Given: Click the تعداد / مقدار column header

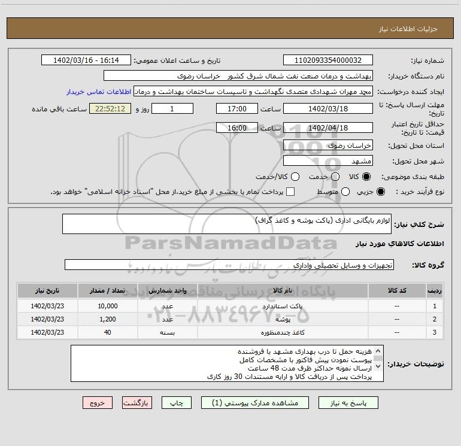Looking at the screenshot, I should point(108,291).
